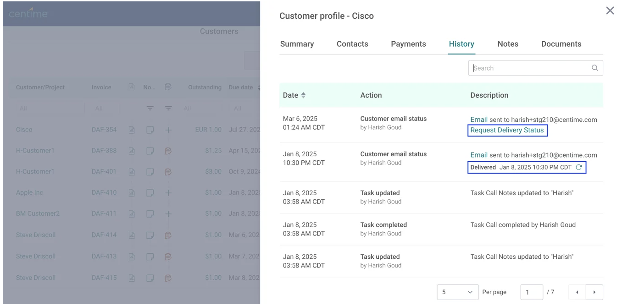Open the invoice document icon for DAF-414
622x306 pixels.
pyautogui.click(x=132, y=235)
